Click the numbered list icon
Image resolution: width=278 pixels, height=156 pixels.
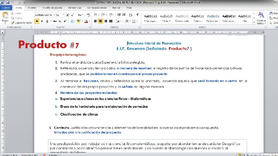pyautogui.click(x=103, y=15)
